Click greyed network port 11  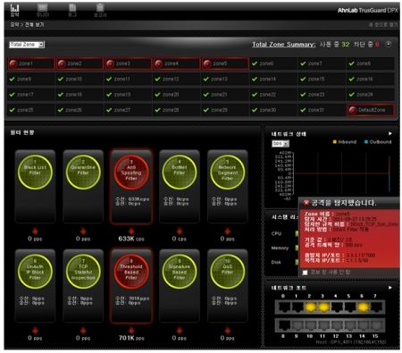323,325
